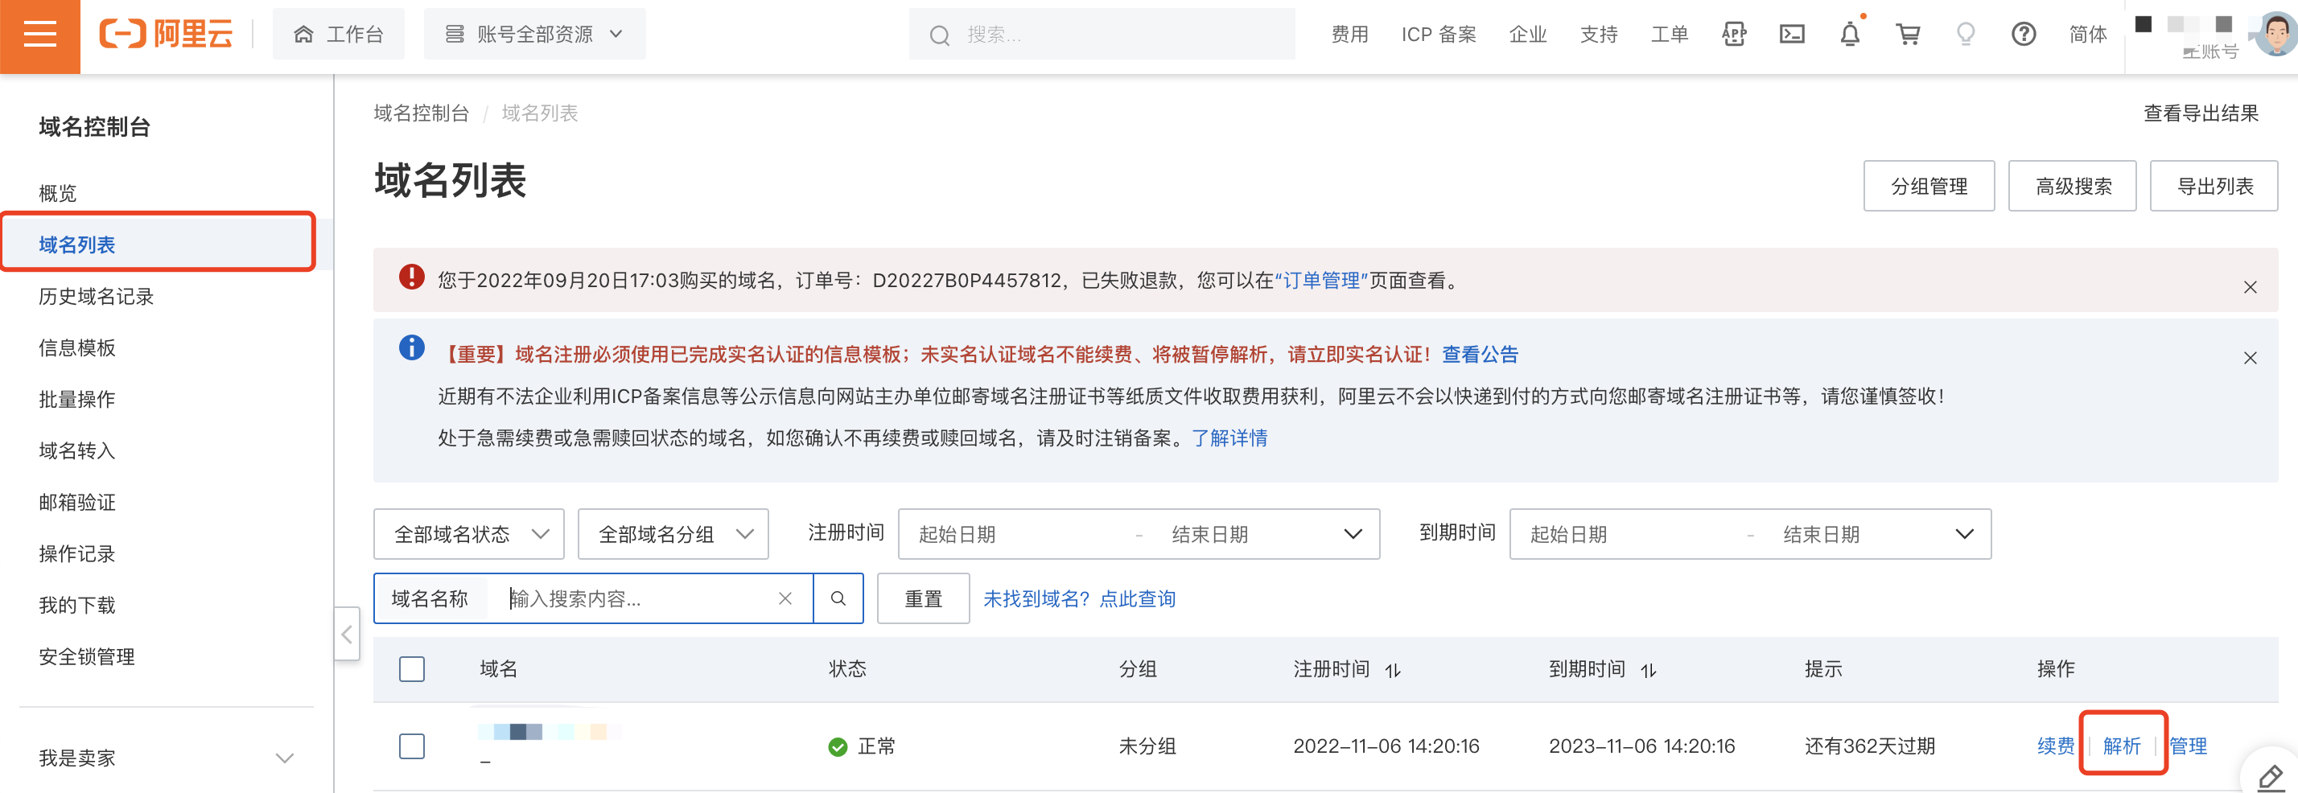Toggle select-all checkbox in table header
The width and height of the screenshot is (2298, 793).
(411, 669)
